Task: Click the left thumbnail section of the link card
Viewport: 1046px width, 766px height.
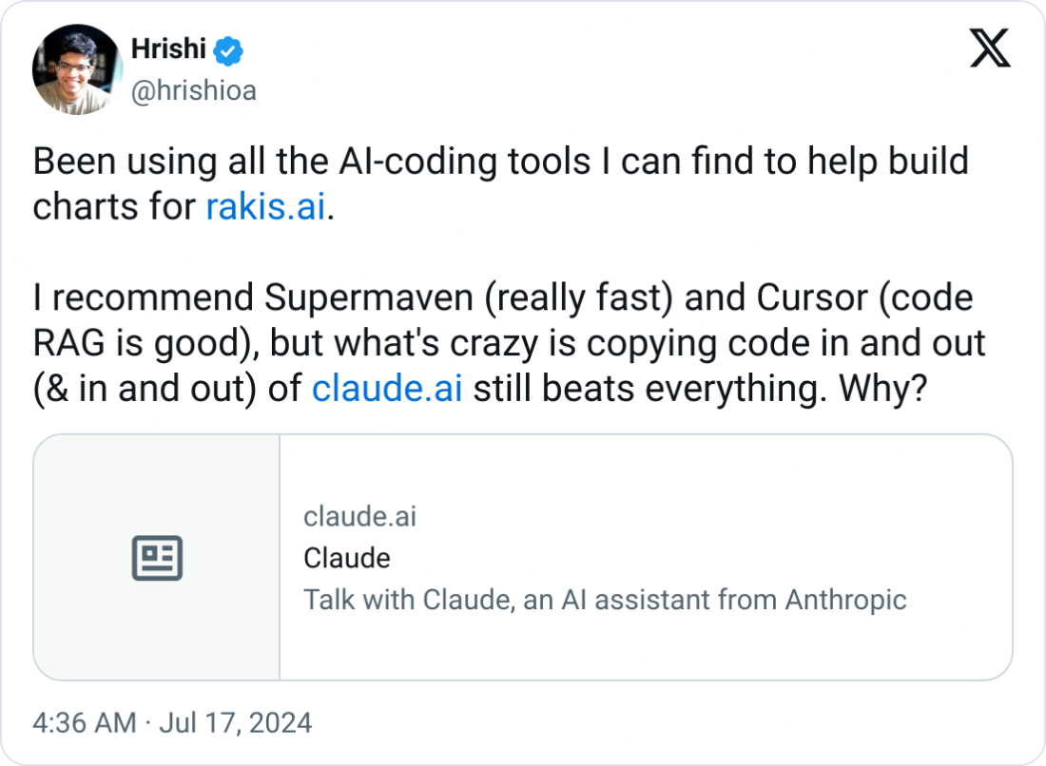Action: 157,557
